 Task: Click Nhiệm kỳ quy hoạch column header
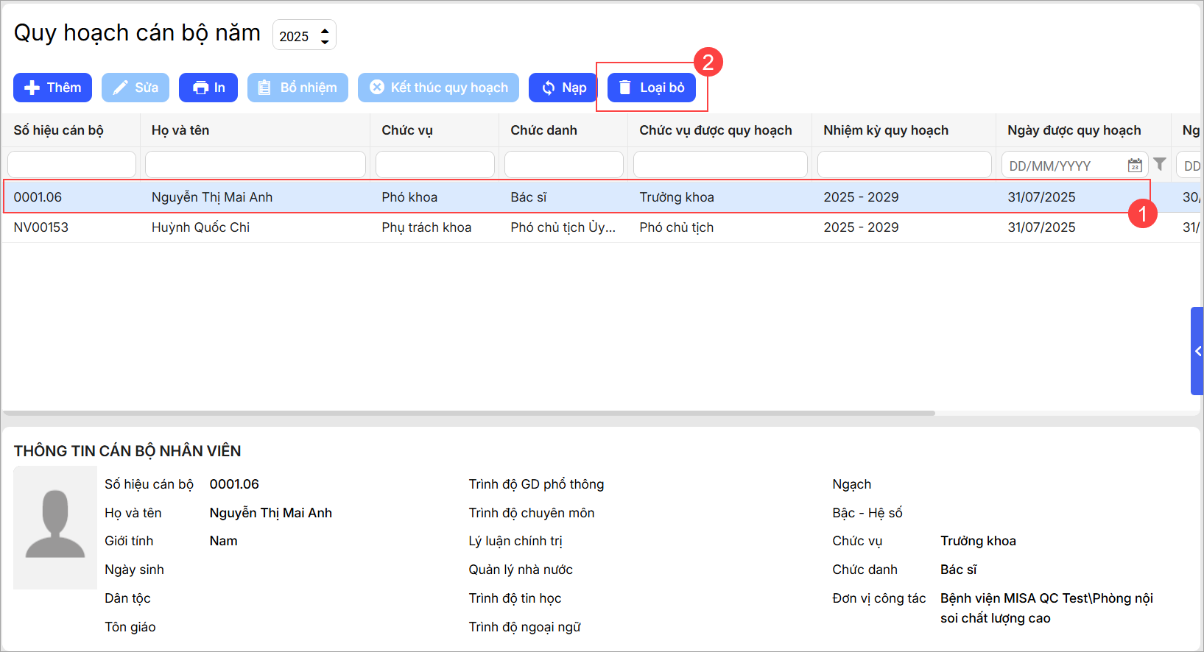pos(886,130)
